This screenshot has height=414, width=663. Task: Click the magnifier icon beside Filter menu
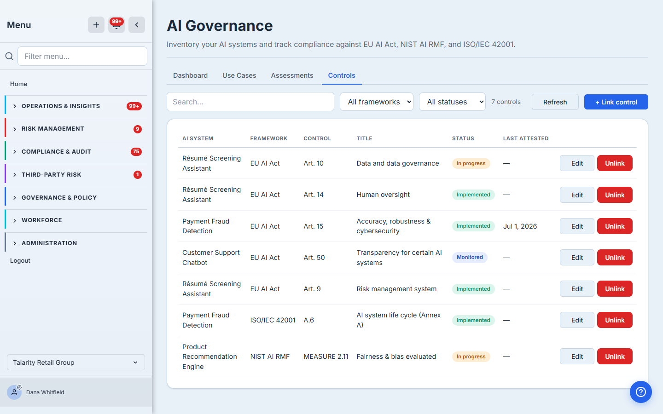click(9, 56)
